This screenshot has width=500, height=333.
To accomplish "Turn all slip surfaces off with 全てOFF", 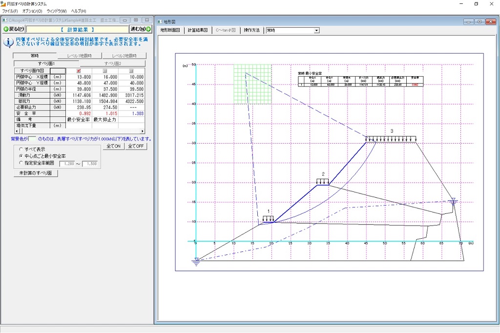I will [136, 146].
